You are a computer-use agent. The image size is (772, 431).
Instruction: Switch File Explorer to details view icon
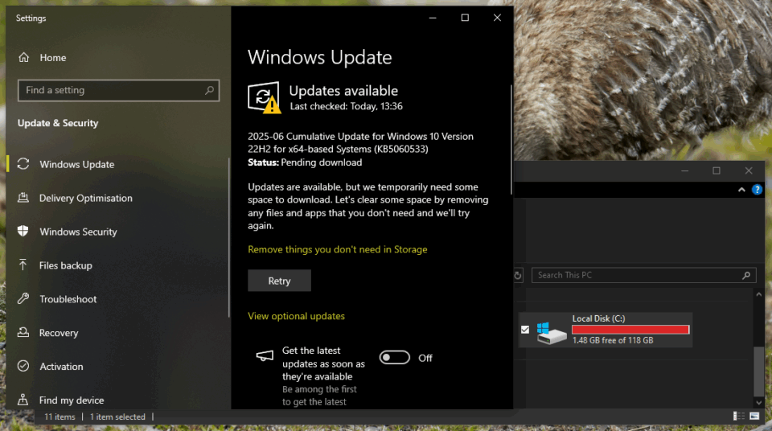coord(738,417)
